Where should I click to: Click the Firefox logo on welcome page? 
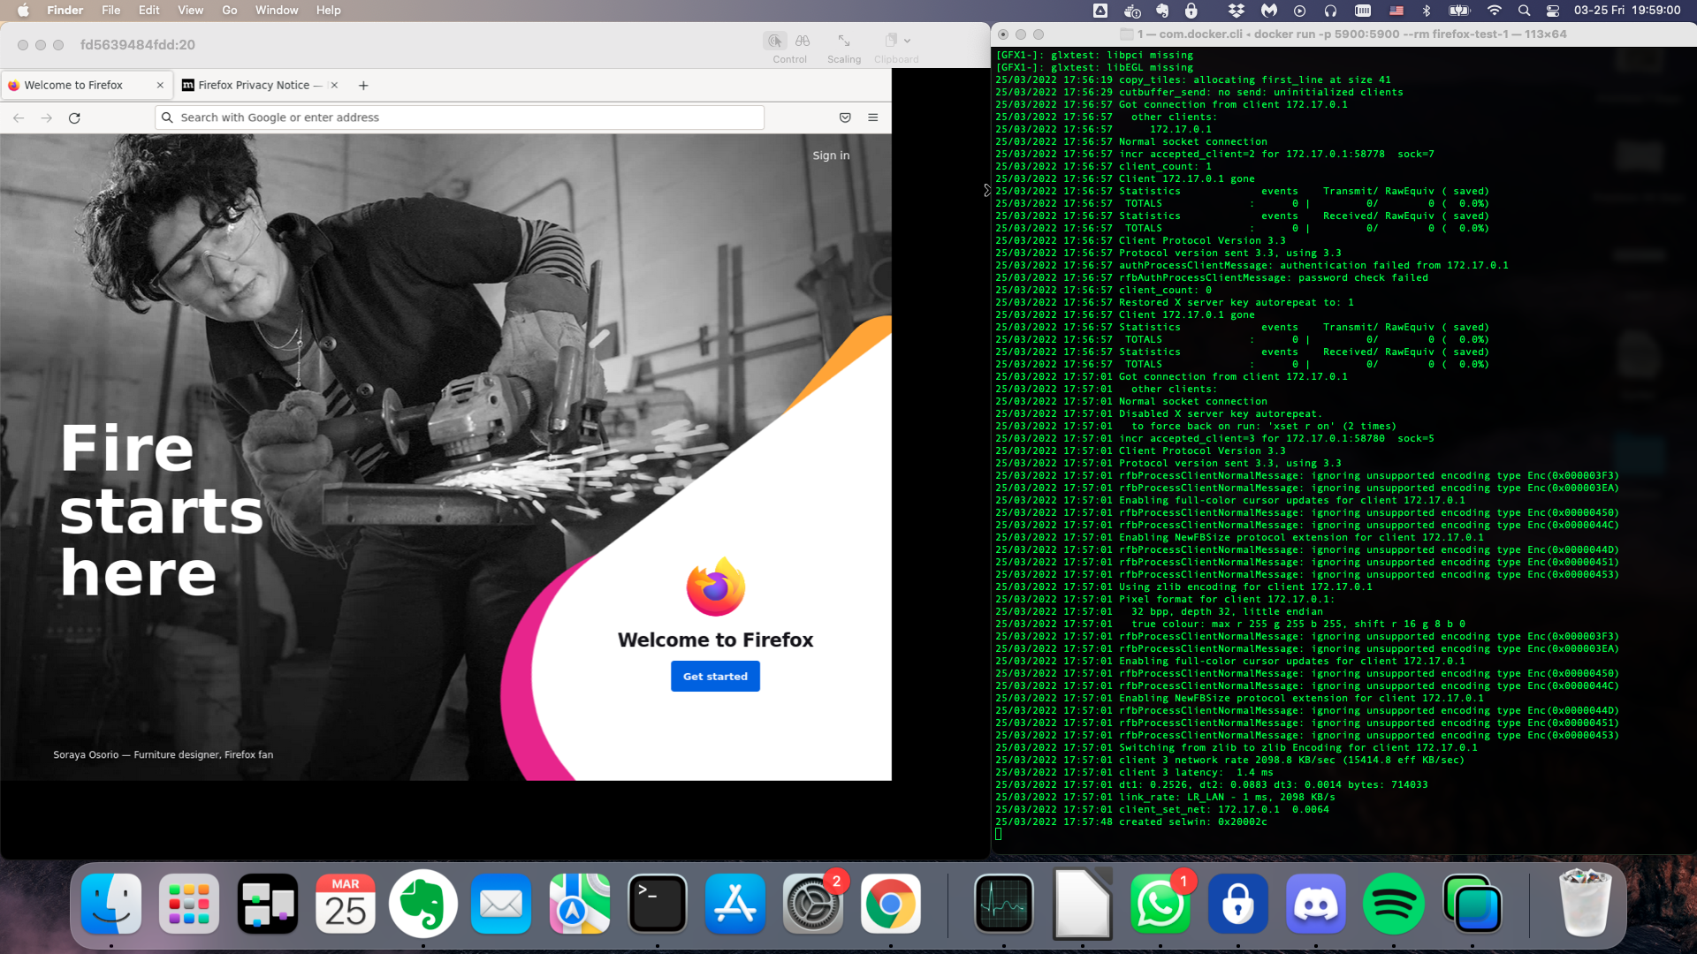click(716, 587)
